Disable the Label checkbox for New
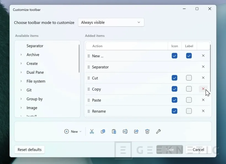 pos(189,56)
